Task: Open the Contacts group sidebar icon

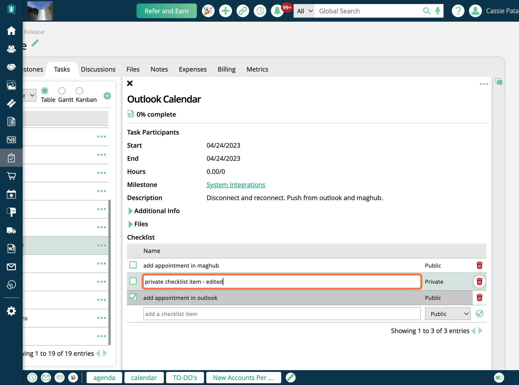Action: 11,49
